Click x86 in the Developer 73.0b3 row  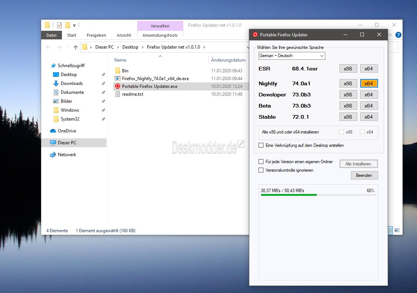tap(348, 95)
